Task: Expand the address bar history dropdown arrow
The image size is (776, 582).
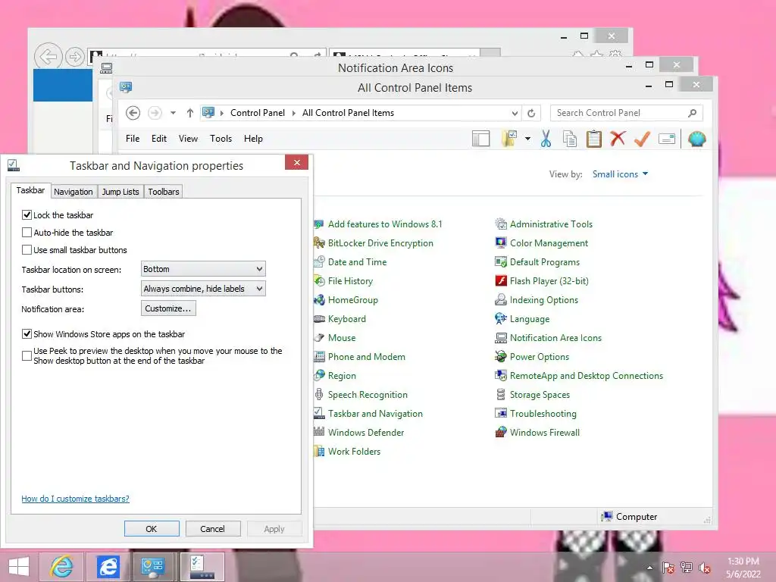Action: click(x=515, y=114)
